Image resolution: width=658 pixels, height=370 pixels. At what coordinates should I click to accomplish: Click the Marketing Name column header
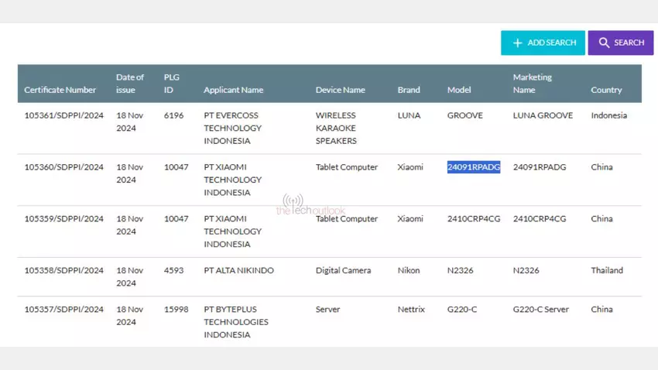tap(533, 84)
